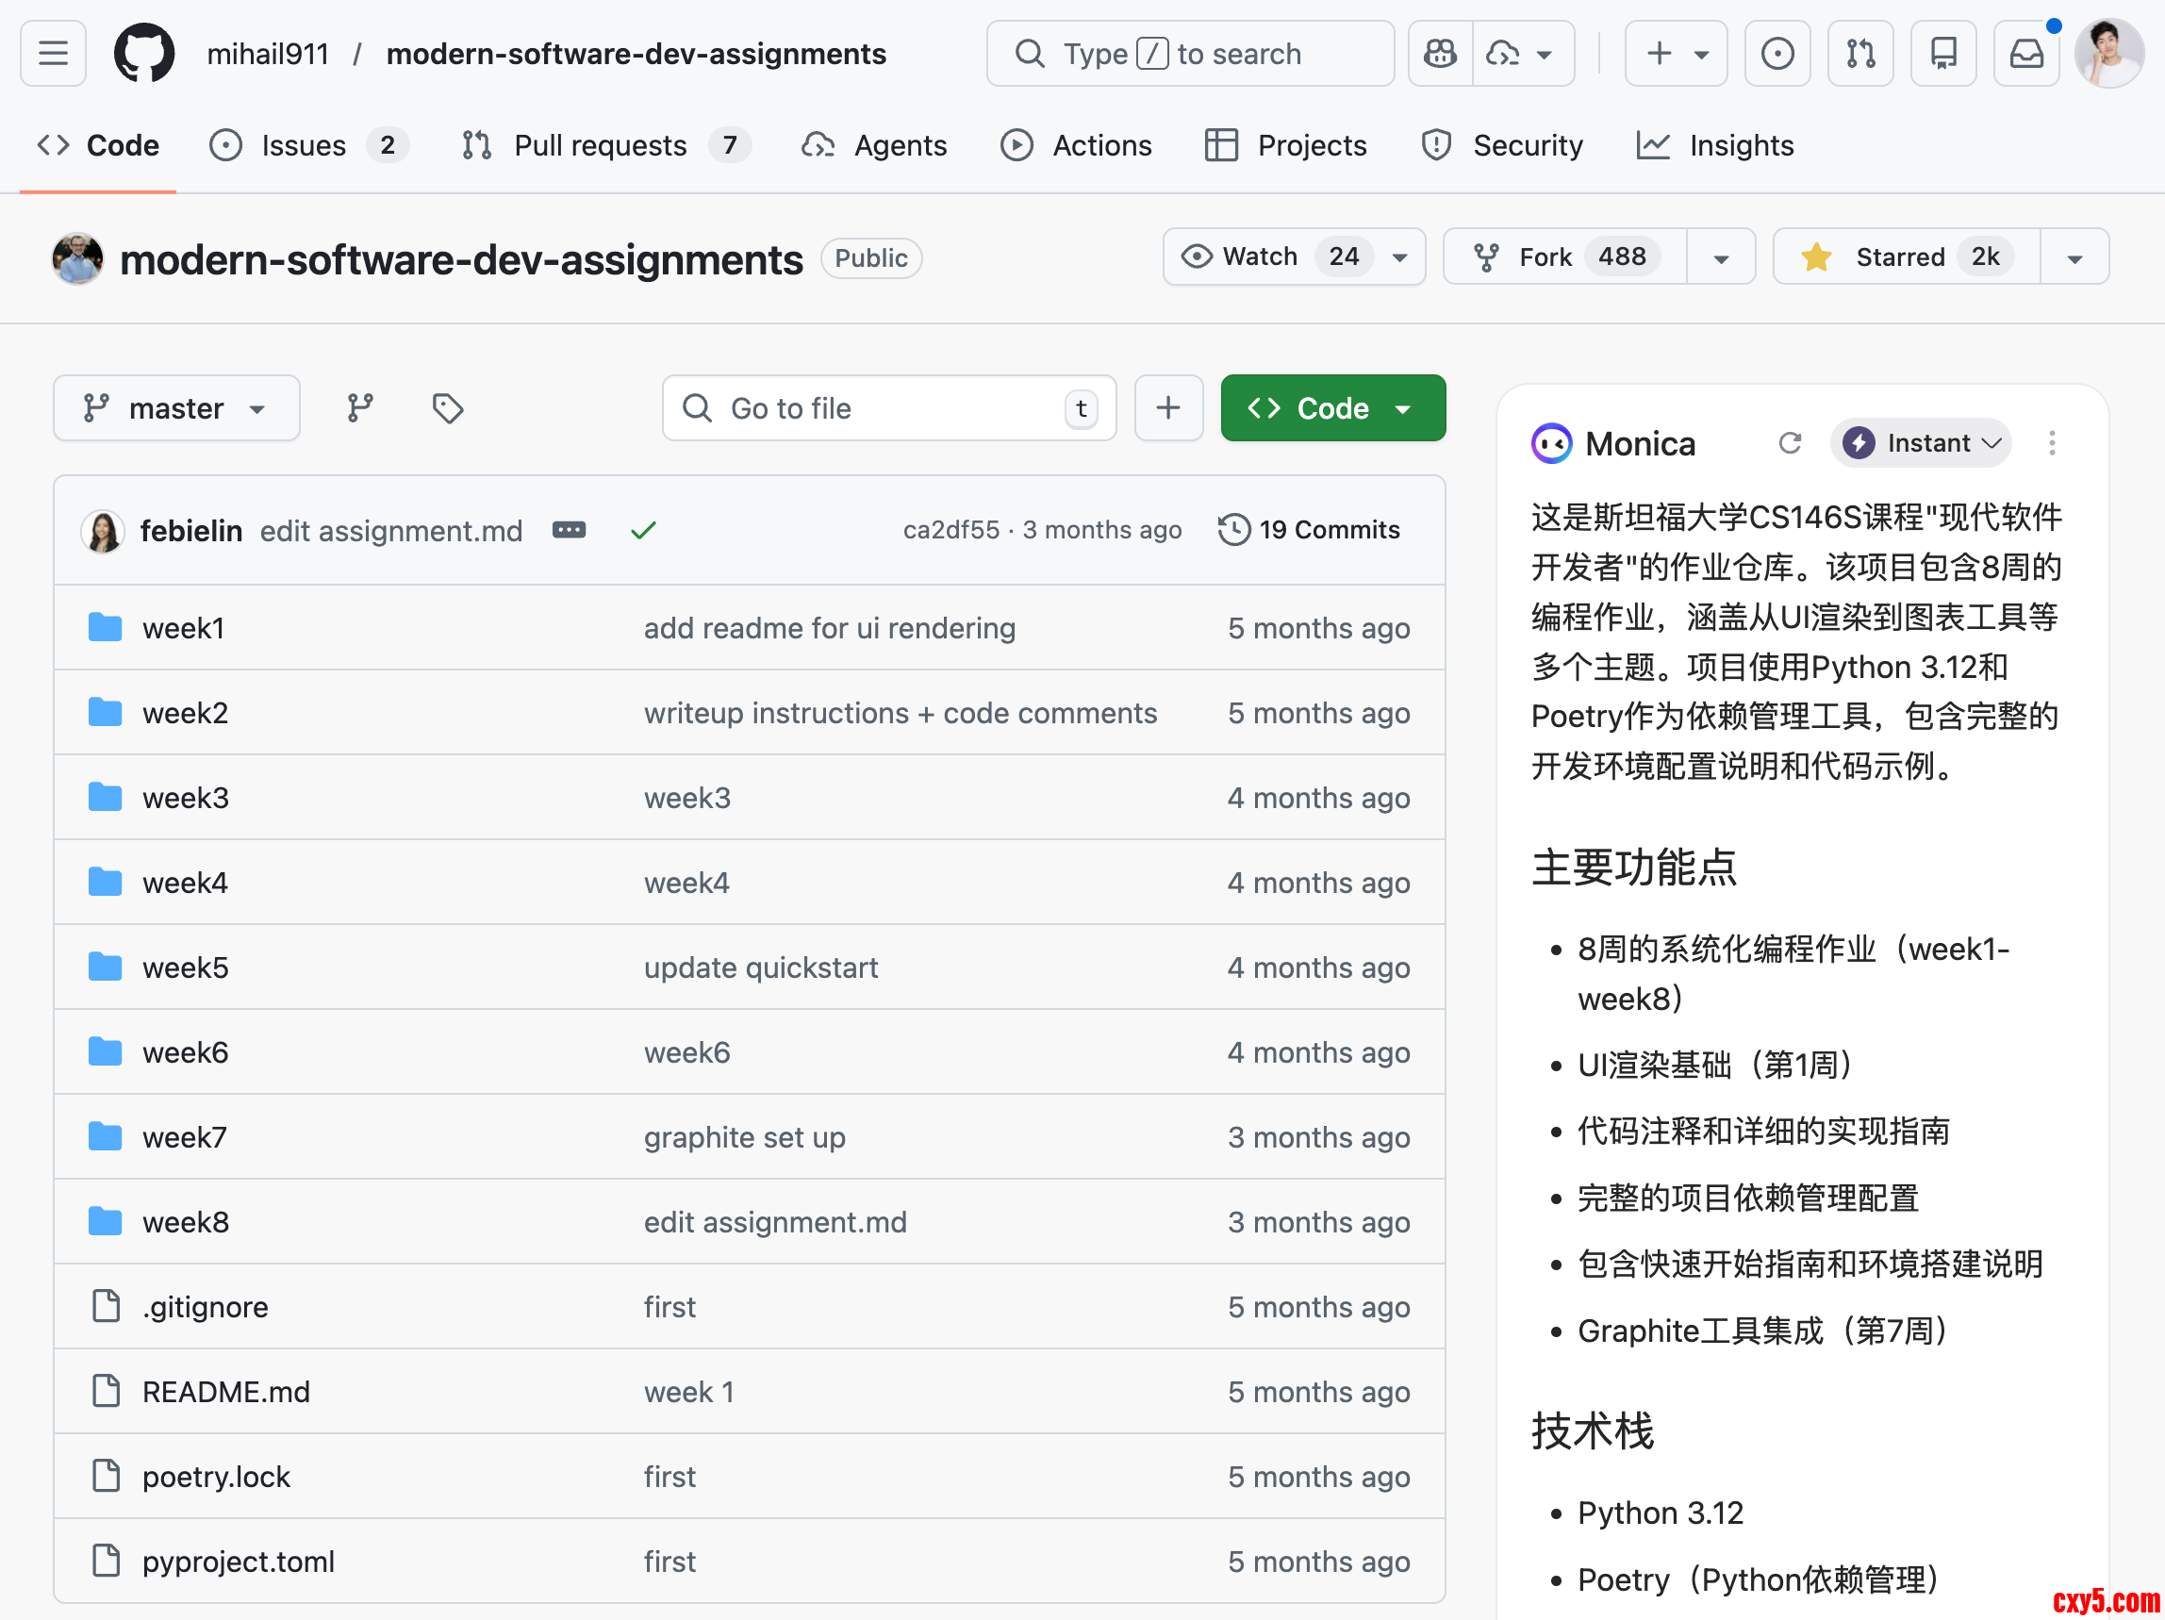Viewport: 2165px width, 1620px height.
Task: Refresh the Monica summary
Action: coord(1789,443)
